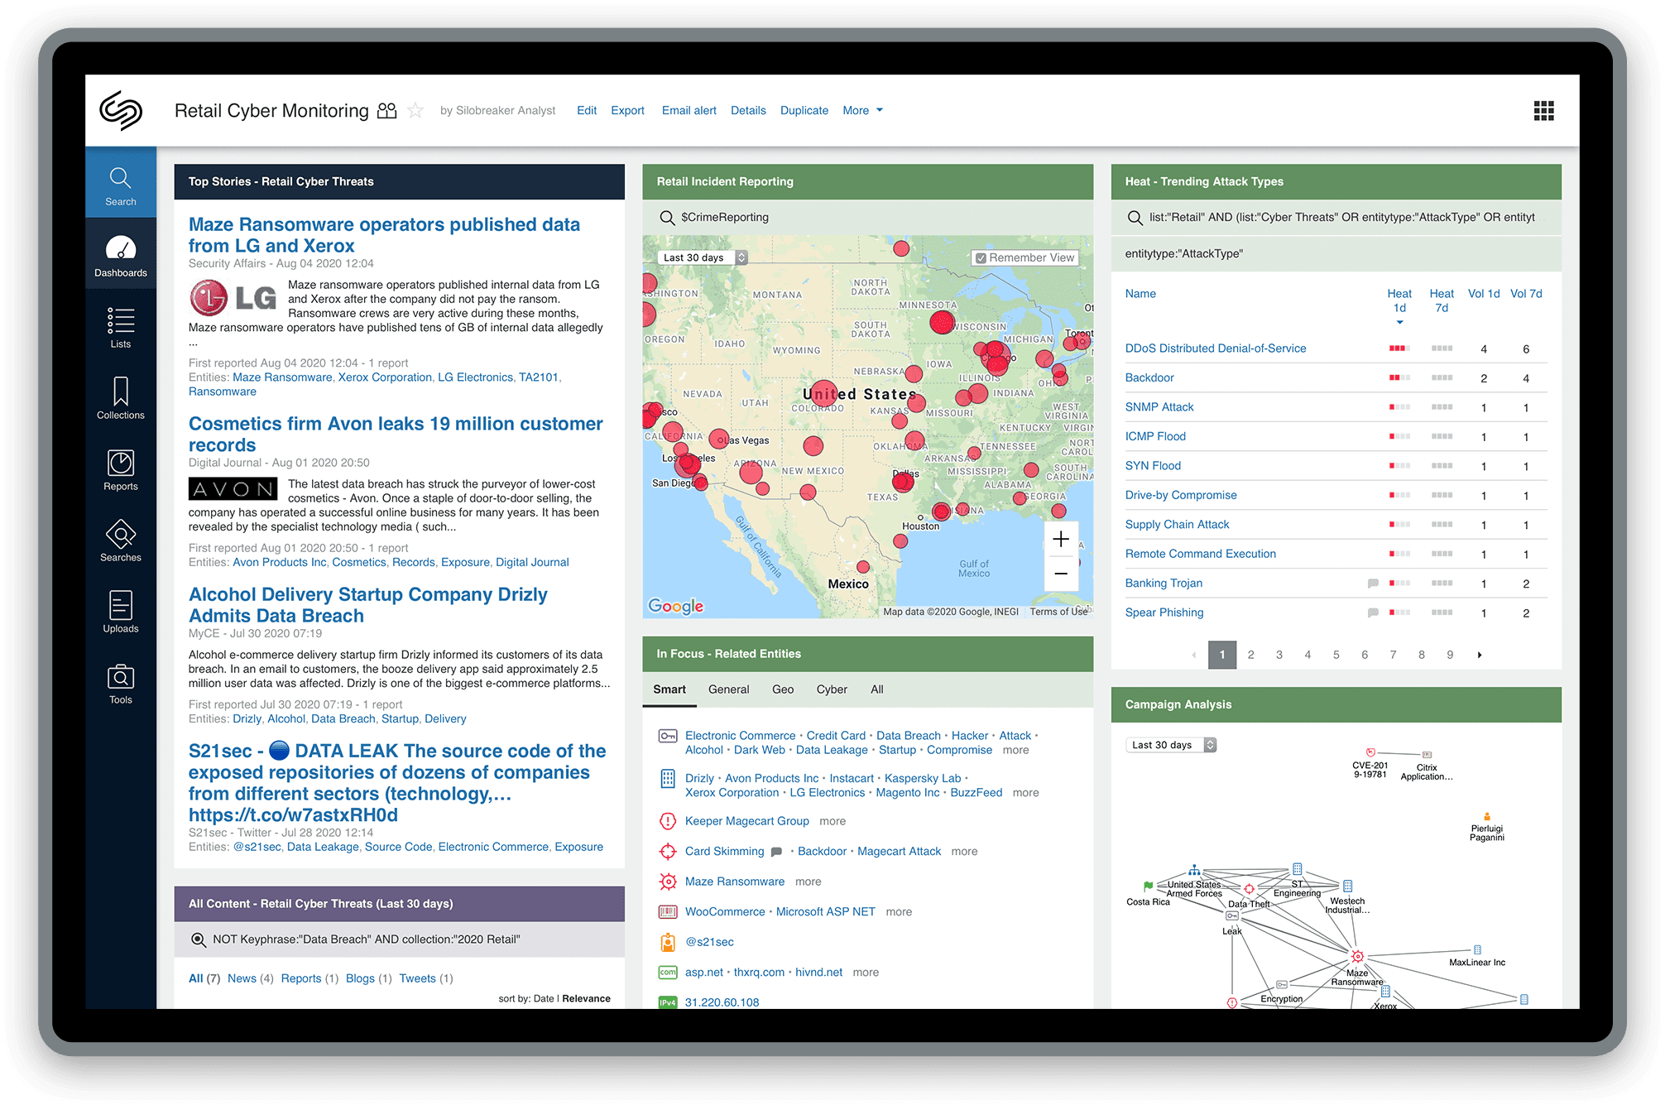The image size is (1665, 1105).
Task: Zoom in on the incident map
Action: pos(1061,540)
